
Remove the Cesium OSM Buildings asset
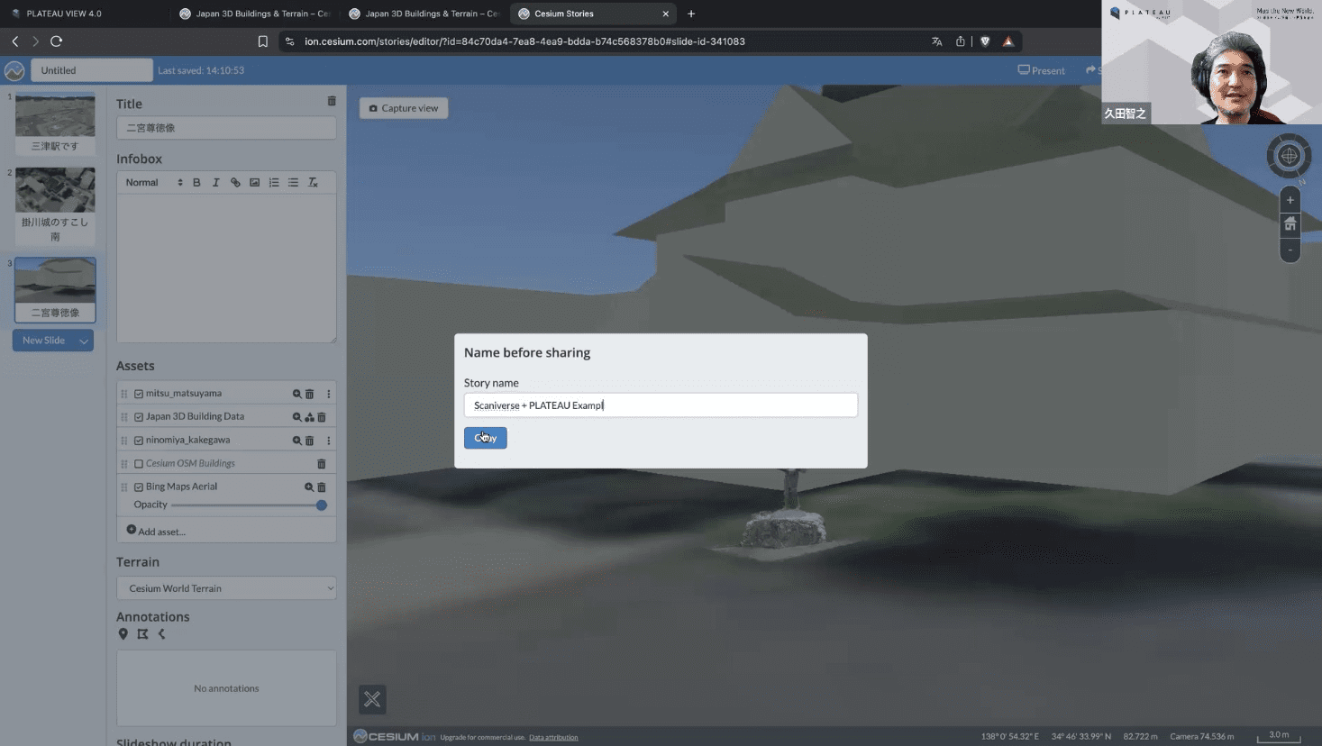tap(321, 464)
